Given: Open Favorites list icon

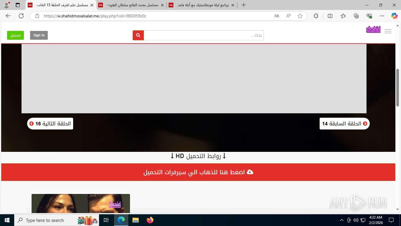Looking at the screenshot, I should pyautogui.click(x=343, y=16).
